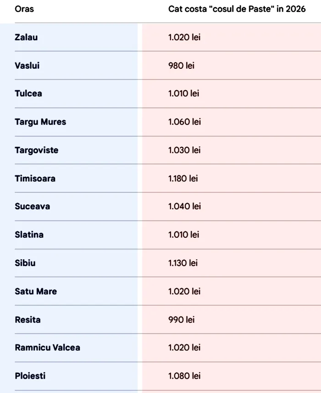This screenshot has width=321, height=393.
Task: Select the Satu Mare city cell
Action: (36, 291)
